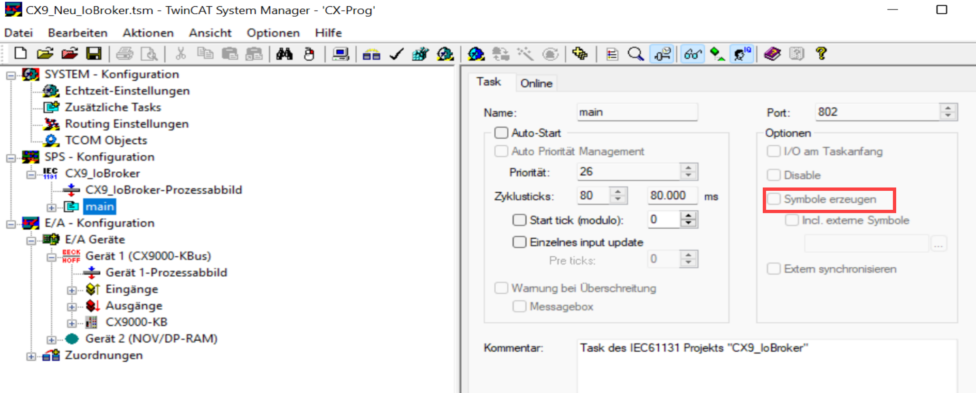Decrease the Priorität value with the down arrow

(x=688, y=176)
